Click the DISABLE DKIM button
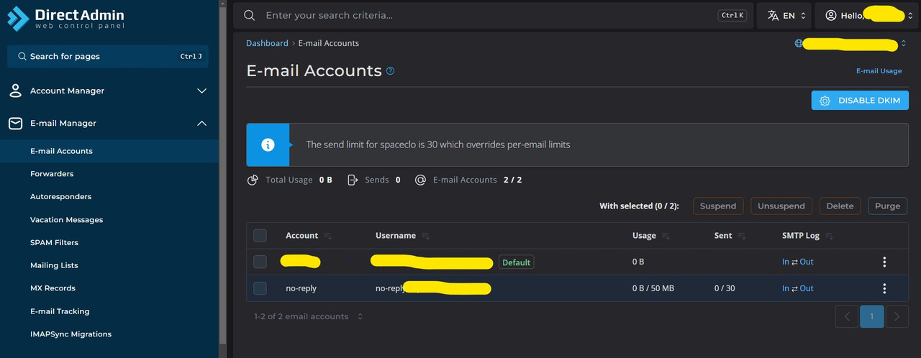This screenshot has width=921, height=358. point(860,101)
